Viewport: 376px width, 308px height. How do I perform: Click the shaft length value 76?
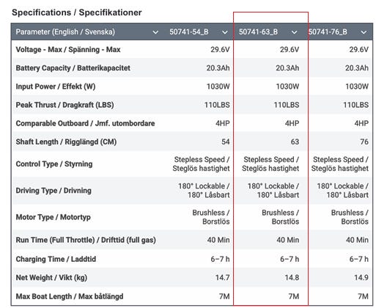364,142
